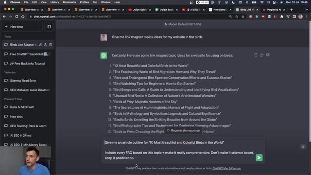Switch to the Julian Goldie tab

(x=140, y=10)
